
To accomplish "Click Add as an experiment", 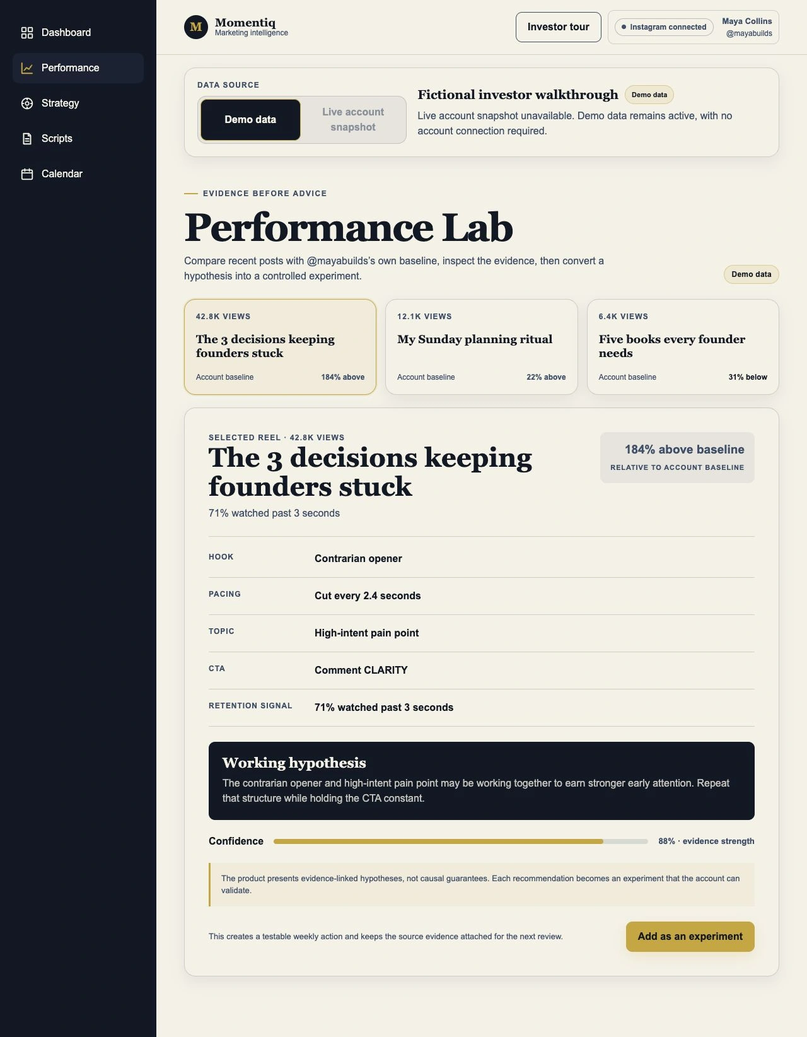I will coord(690,937).
